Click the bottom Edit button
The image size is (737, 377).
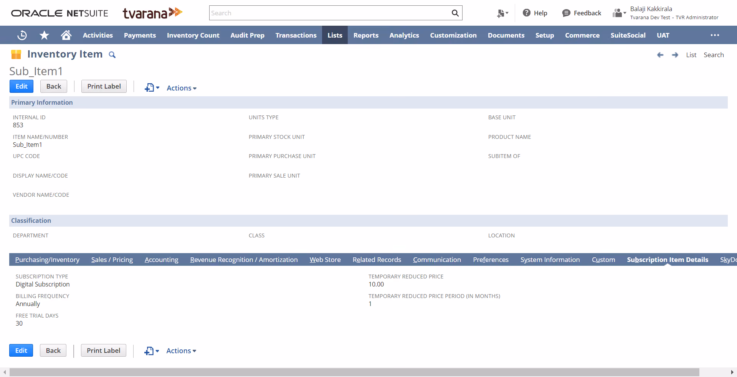click(x=21, y=351)
